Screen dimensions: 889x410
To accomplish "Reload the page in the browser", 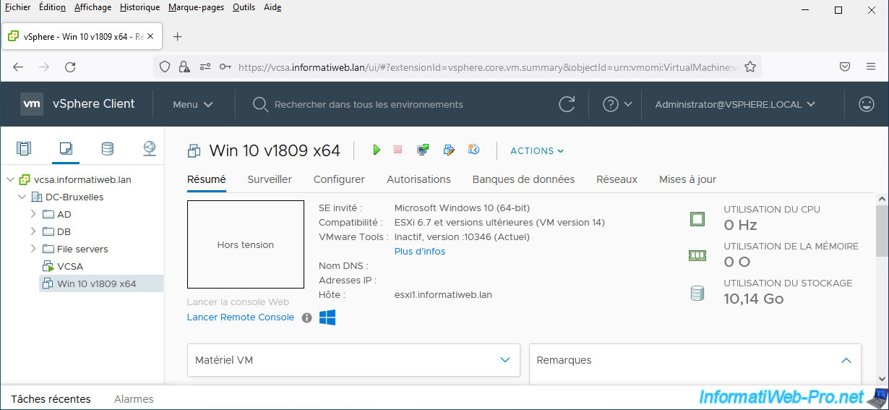I will click(x=70, y=67).
